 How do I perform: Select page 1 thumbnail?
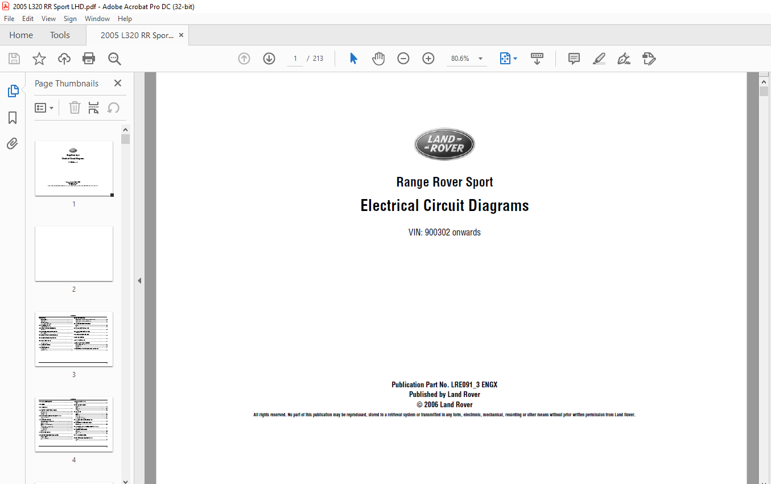[x=74, y=168]
